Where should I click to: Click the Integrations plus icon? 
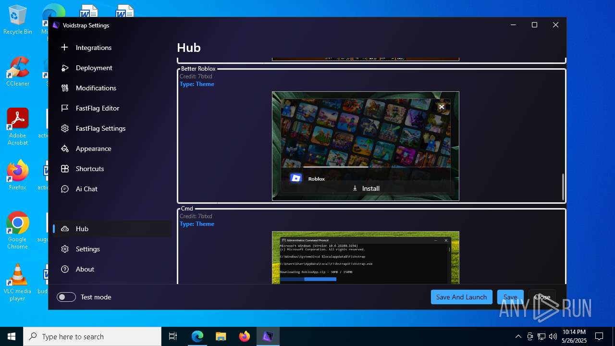65,48
